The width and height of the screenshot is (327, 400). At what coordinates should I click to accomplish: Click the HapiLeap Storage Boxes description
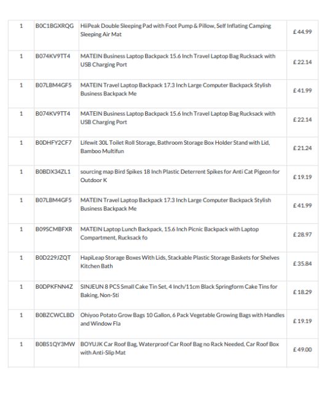click(179, 262)
